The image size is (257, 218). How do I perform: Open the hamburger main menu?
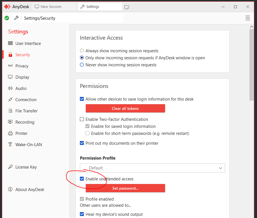click(x=248, y=18)
